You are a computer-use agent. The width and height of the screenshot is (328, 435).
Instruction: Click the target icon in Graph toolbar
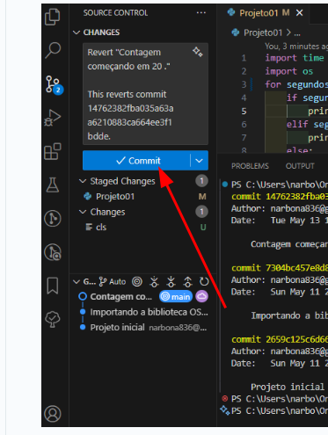[x=137, y=282]
